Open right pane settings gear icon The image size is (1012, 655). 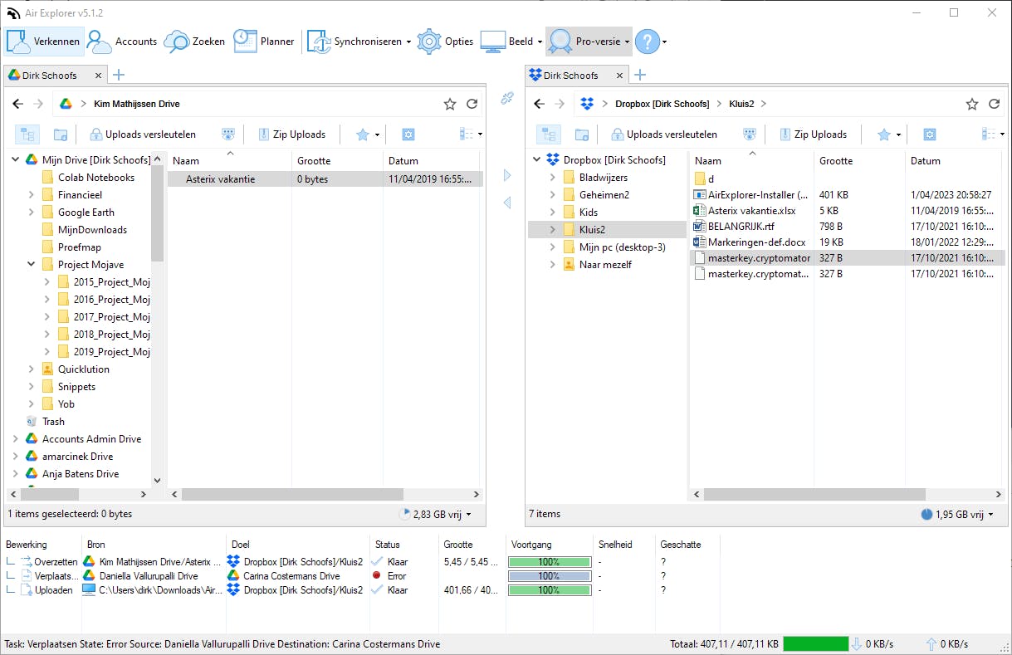click(930, 134)
